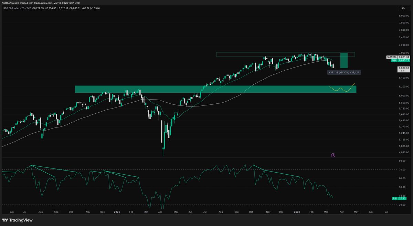Click the 7,400.00 price scale label
This screenshot has height=226, width=413.
404,38
